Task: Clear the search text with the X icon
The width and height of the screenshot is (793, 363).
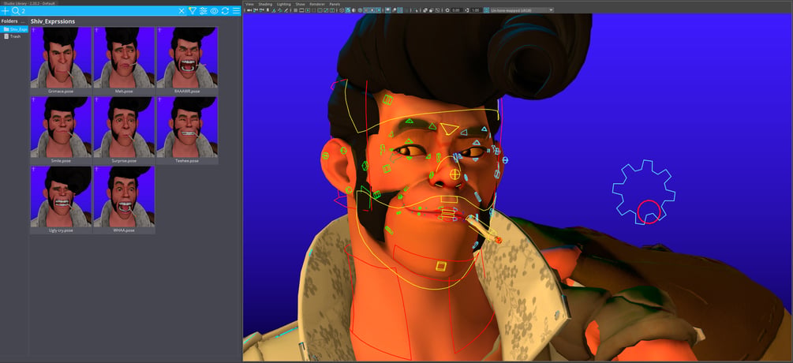Action: [181, 10]
